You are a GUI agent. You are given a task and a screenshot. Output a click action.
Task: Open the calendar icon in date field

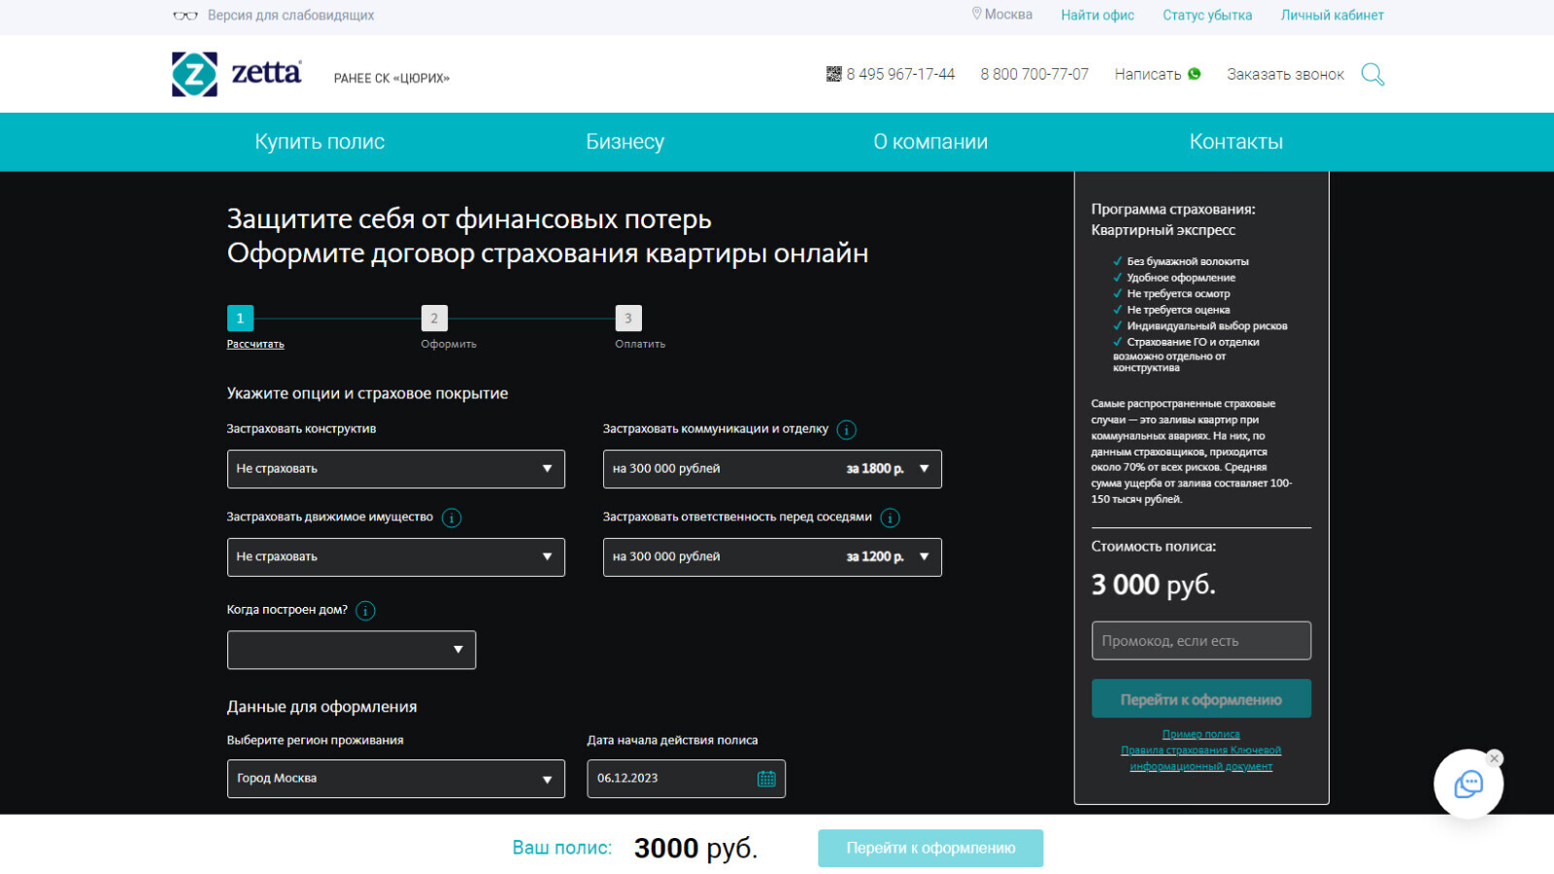tap(766, 779)
